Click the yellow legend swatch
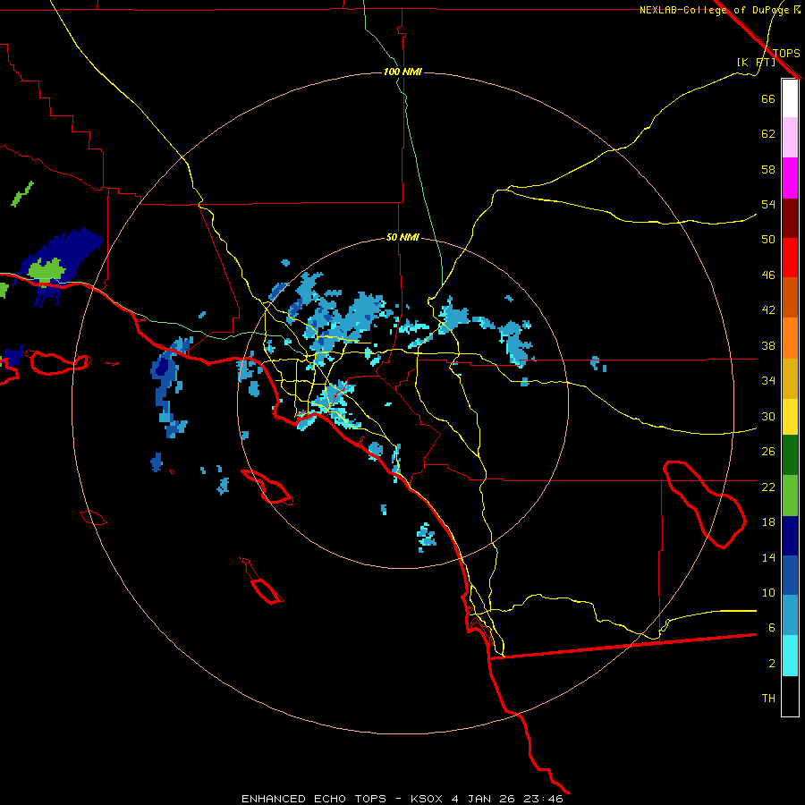 pyautogui.click(x=790, y=416)
